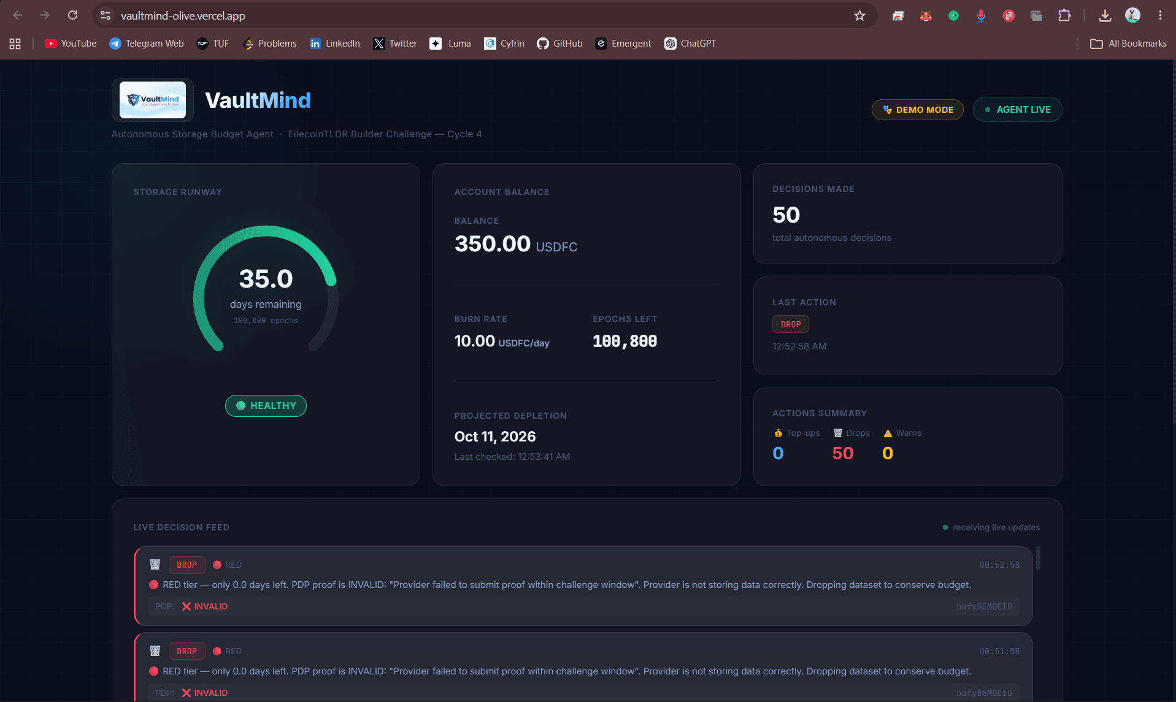Click the HEALTHY status pill
The width and height of the screenshot is (1176, 702).
[x=266, y=406]
